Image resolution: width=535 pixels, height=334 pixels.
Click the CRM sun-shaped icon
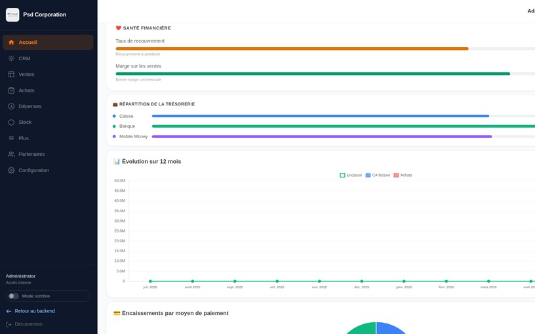pos(11,59)
